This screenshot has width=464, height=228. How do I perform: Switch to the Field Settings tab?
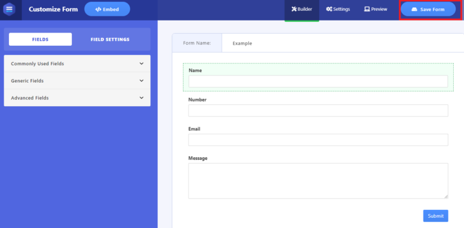(110, 39)
